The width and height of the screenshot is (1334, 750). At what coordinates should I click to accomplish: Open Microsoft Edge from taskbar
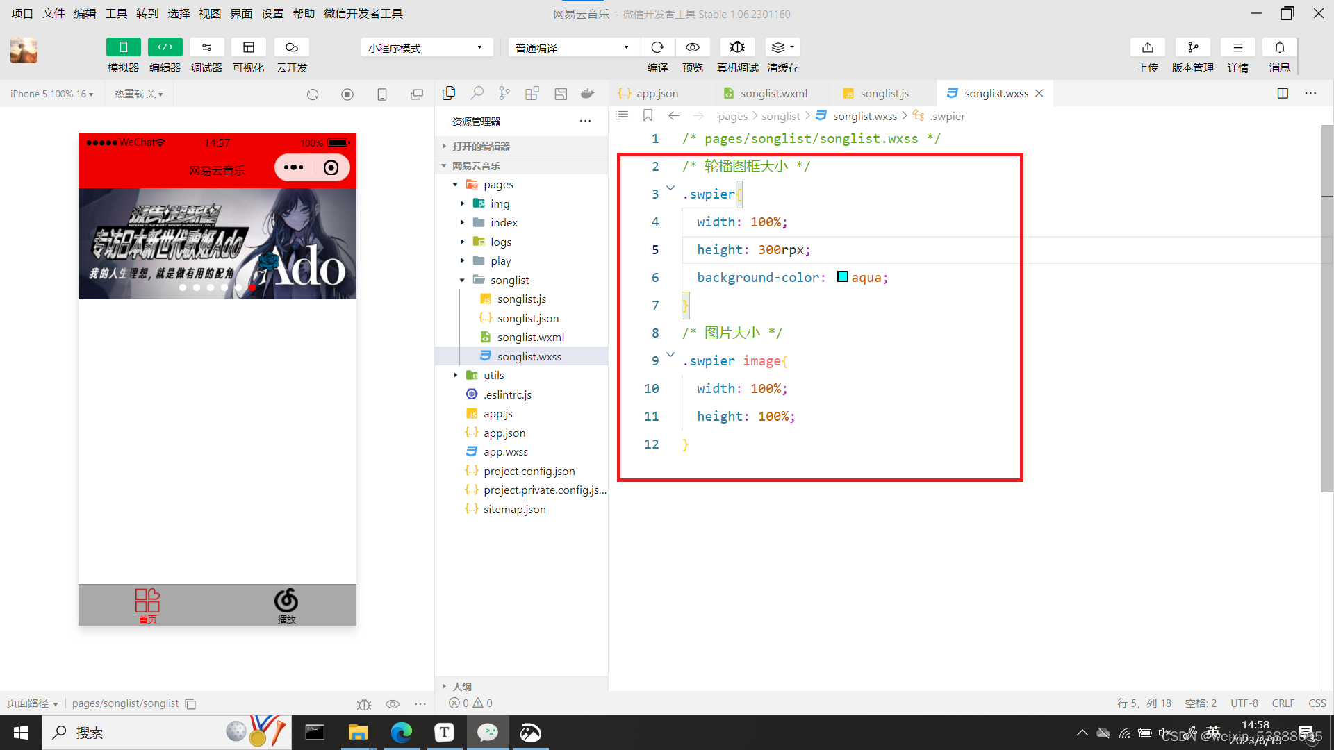(x=401, y=733)
